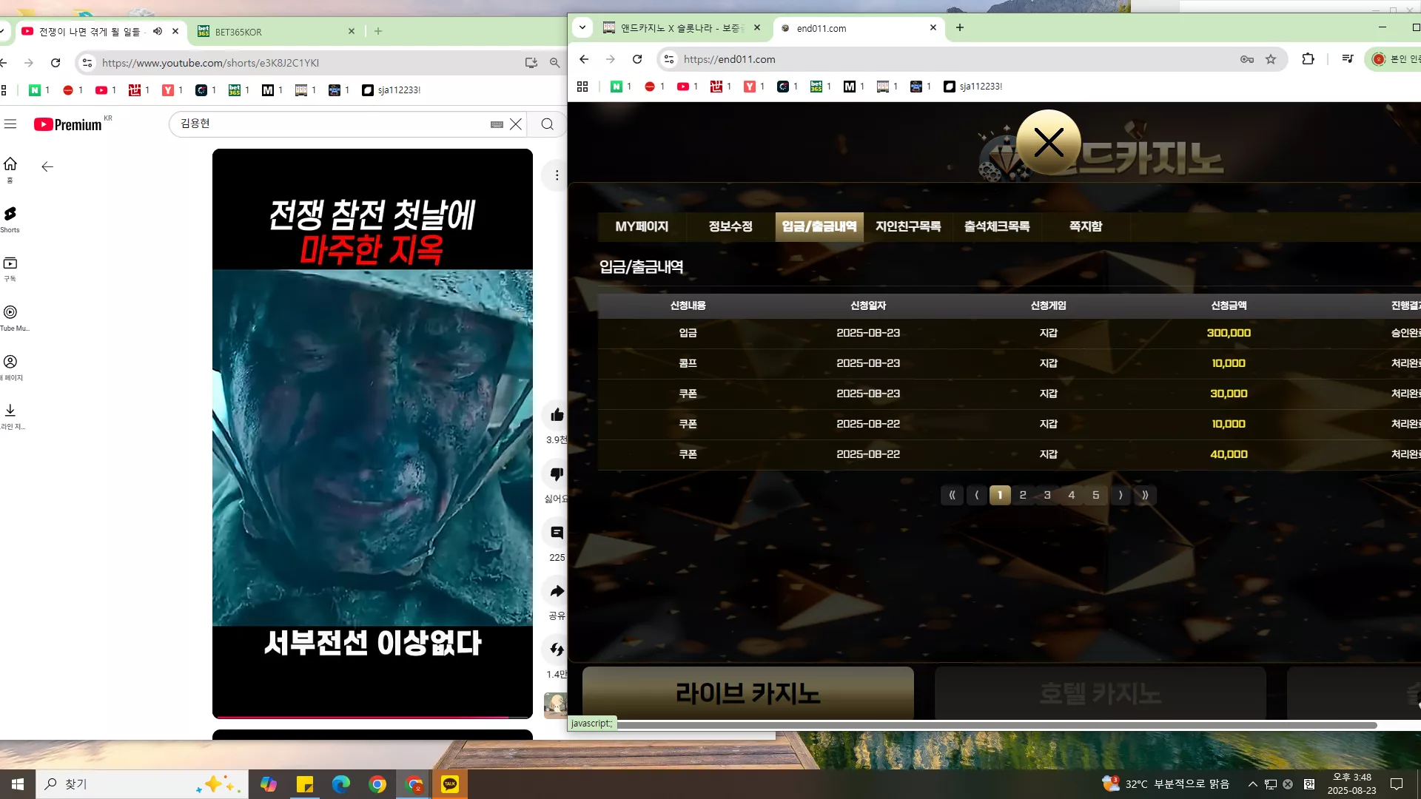
Task: Bookmark end011.com with the star icon
Action: 1271,59
